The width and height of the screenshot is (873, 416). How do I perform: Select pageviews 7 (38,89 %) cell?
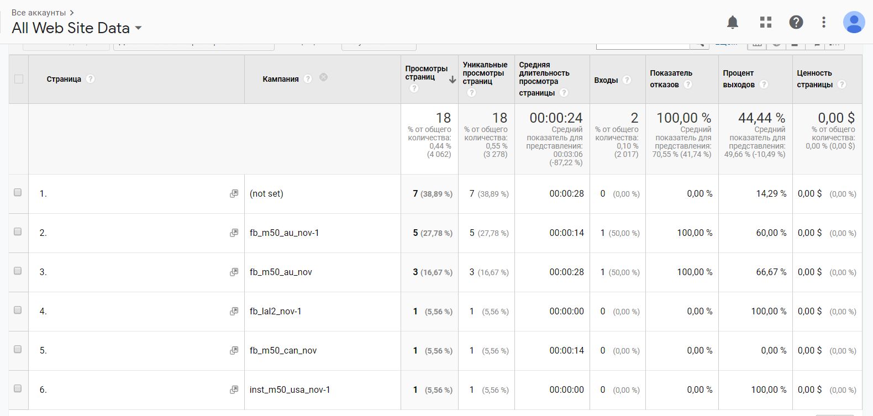(x=433, y=194)
